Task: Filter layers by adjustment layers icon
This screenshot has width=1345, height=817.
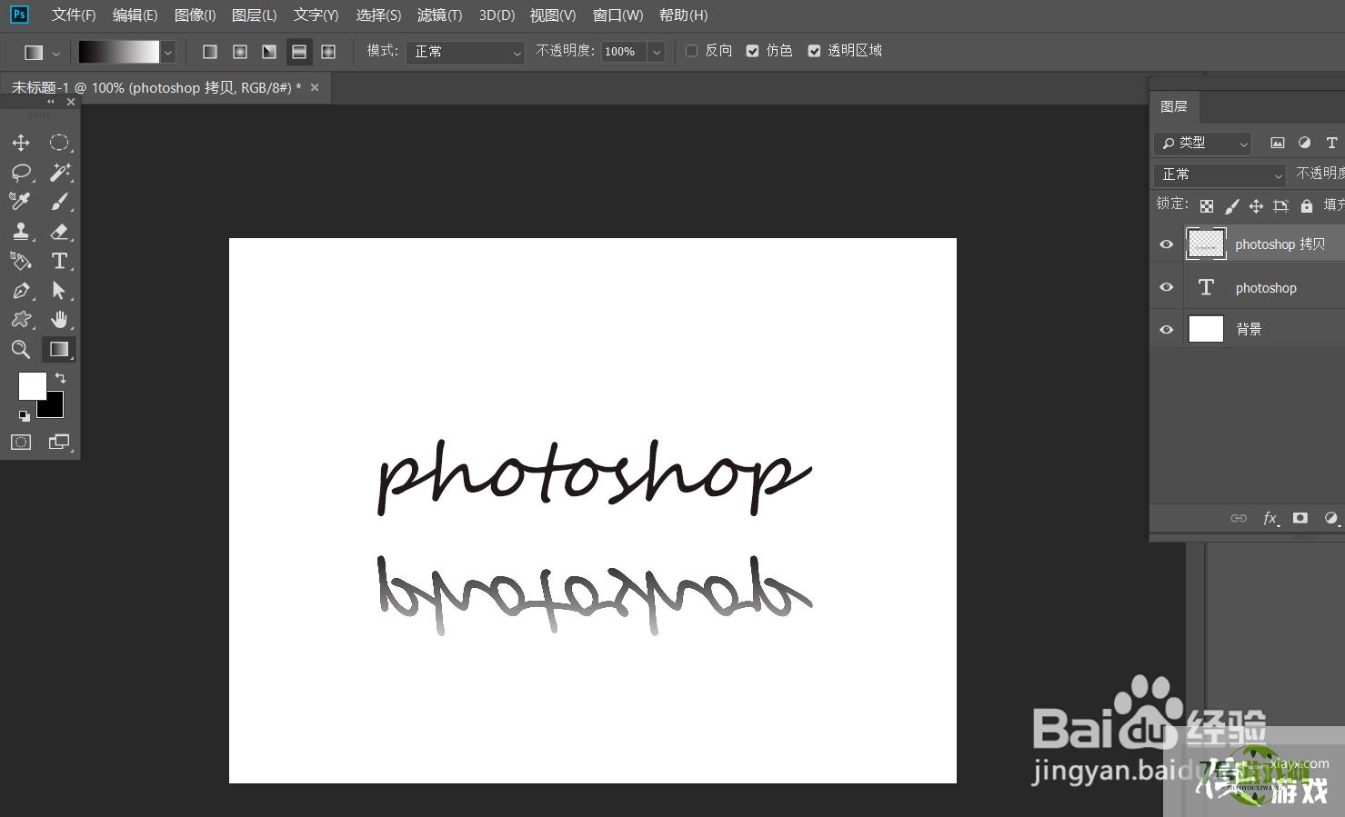Action: [1304, 143]
